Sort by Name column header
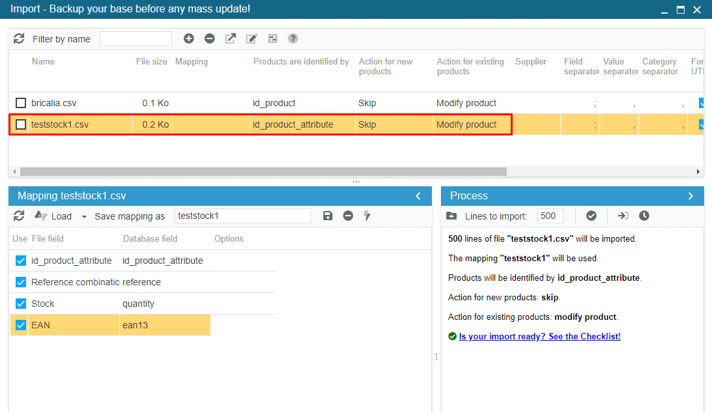Viewport: 712px width, 413px height. pyautogui.click(x=43, y=62)
